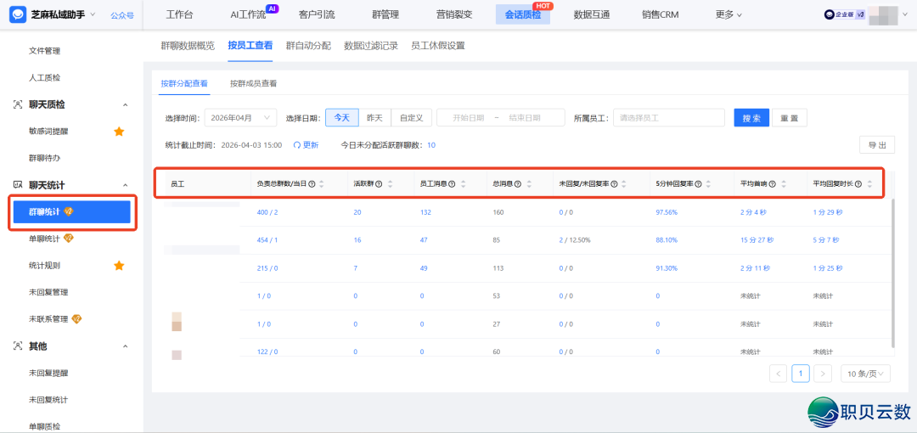Open 今日未分配活跃群聊数 value 10

pyautogui.click(x=431, y=145)
